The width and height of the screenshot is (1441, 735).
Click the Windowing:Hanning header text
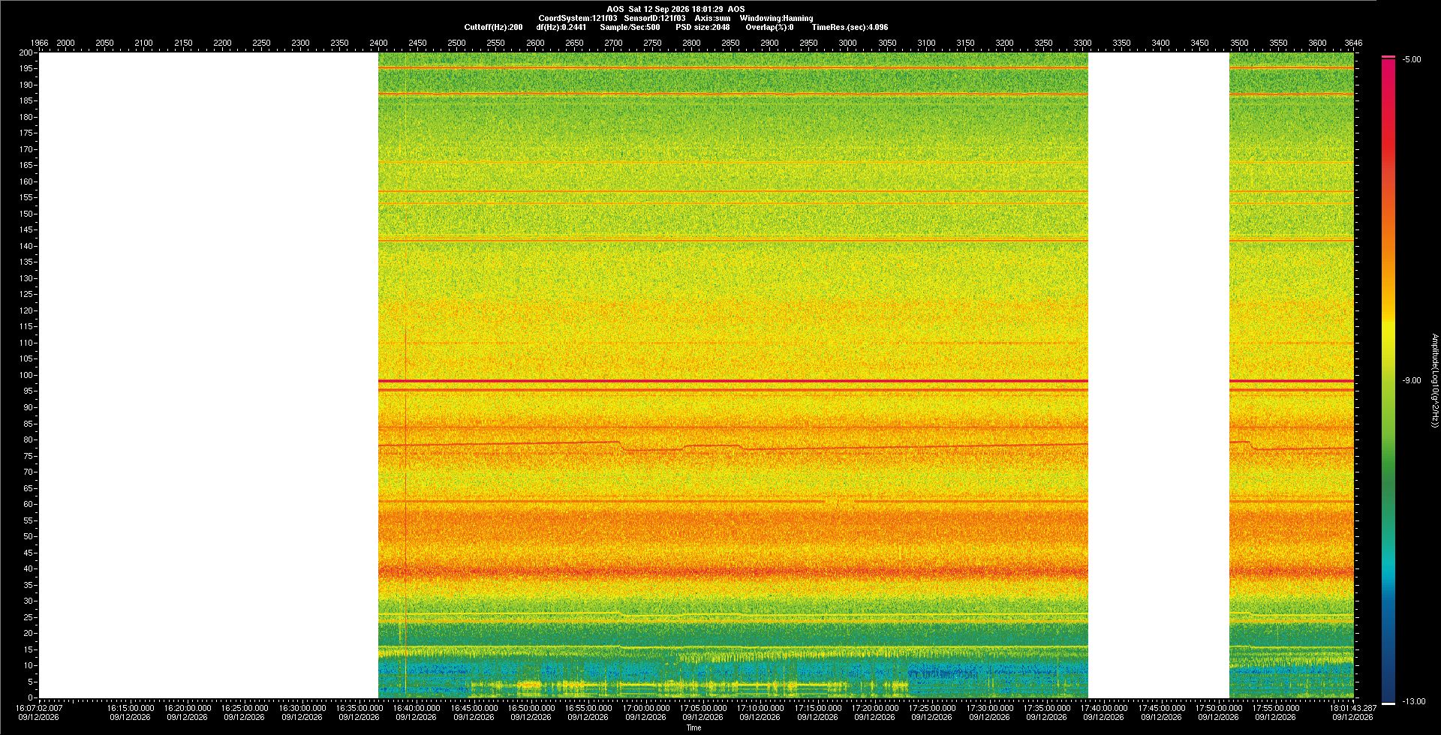776,18
